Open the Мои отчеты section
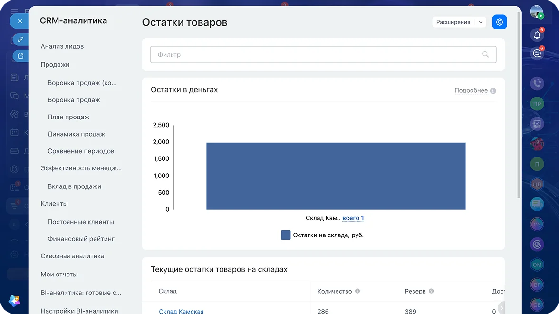Screen dimensions: 559x314 [x=59, y=275]
